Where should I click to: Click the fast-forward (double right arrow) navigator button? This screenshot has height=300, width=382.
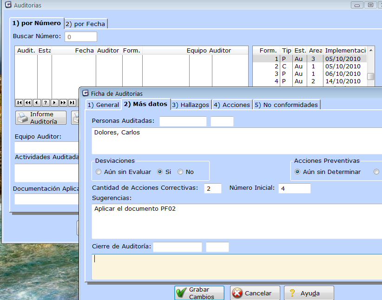coord(63,103)
